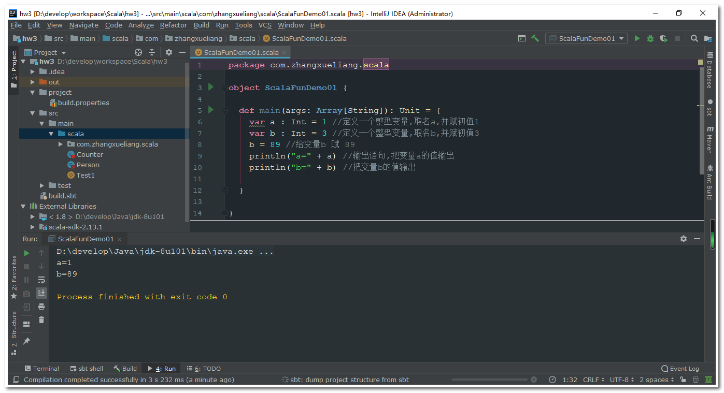724x393 pixels.
Task: Click the locate/scroll-from-source target icon
Action: point(138,52)
